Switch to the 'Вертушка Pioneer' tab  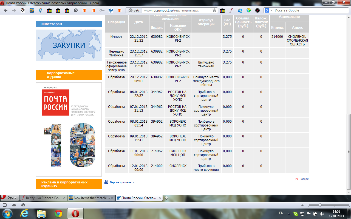tap(44, 198)
